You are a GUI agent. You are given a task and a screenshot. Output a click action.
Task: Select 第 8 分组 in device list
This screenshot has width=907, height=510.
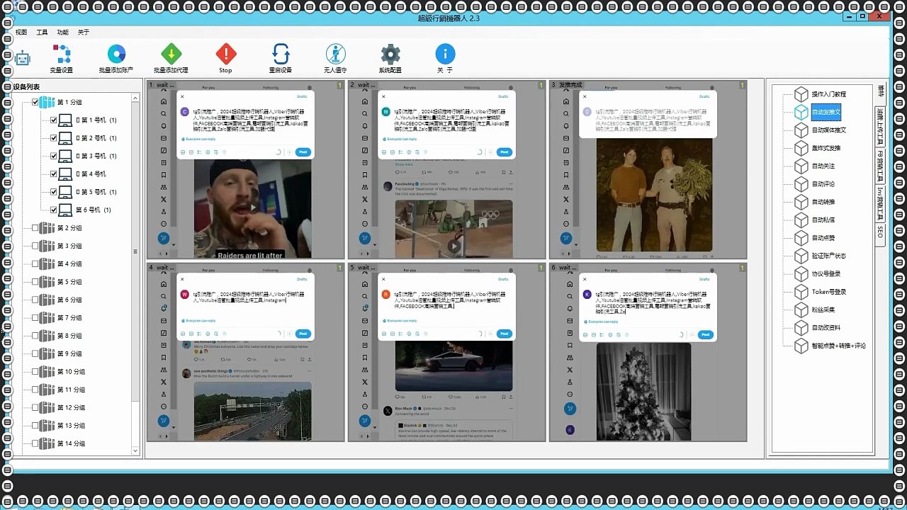click(69, 336)
